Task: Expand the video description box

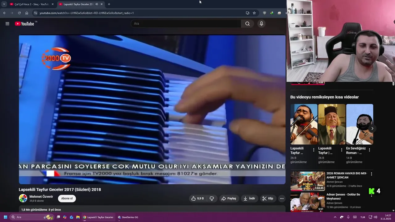Action: click(x=152, y=209)
